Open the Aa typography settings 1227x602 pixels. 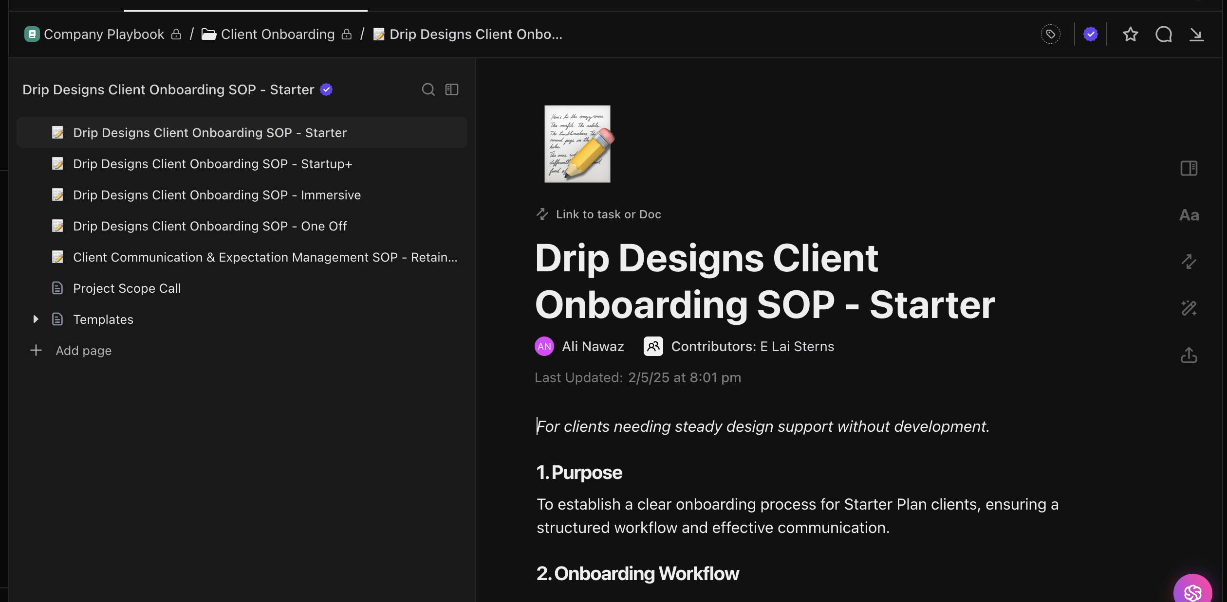tap(1189, 215)
